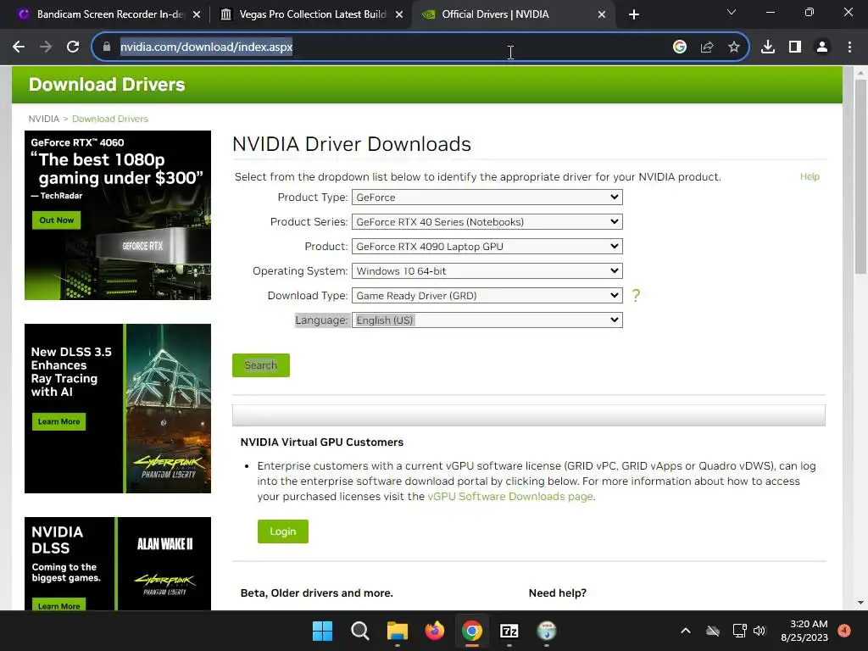
Task: Click the NVIDIA Virtual GPU Customers heading
Action: click(322, 442)
